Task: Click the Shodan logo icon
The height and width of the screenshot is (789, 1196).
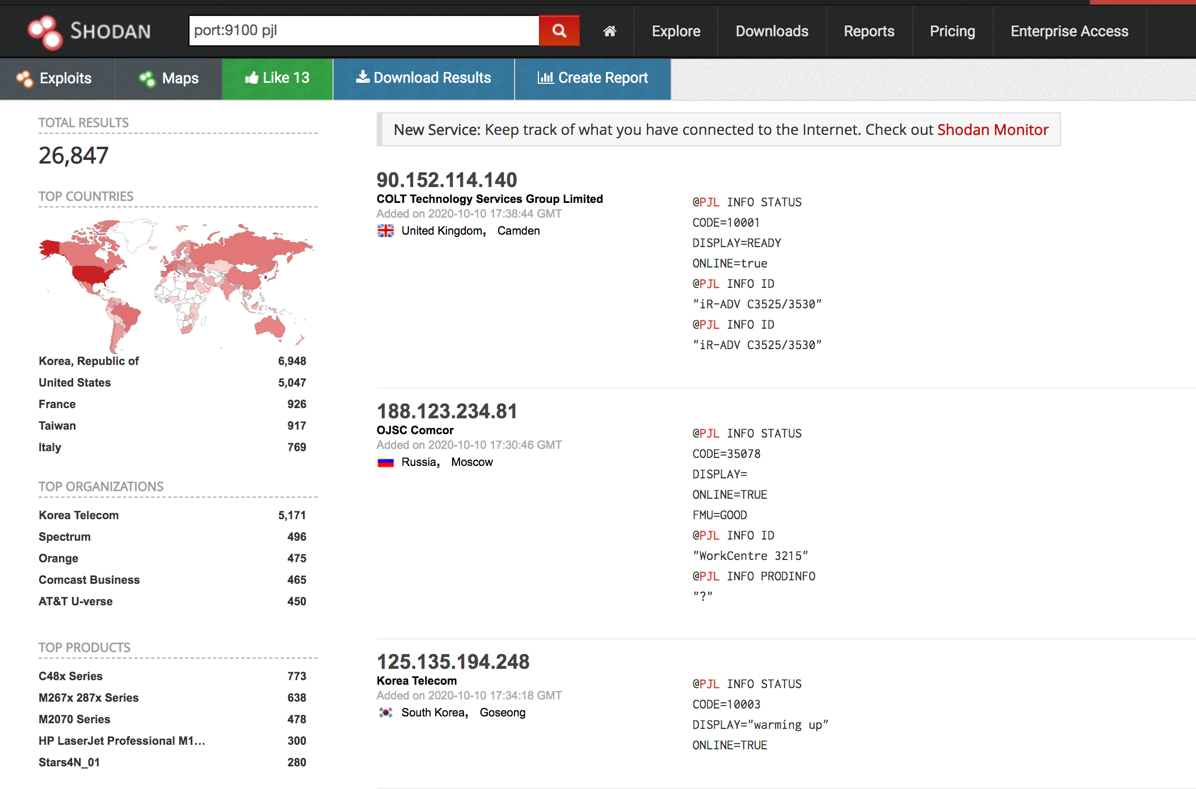Action: tap(45, 32)
